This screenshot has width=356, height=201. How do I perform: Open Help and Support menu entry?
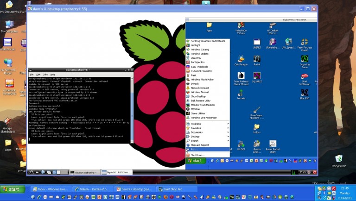pos(208,145)
